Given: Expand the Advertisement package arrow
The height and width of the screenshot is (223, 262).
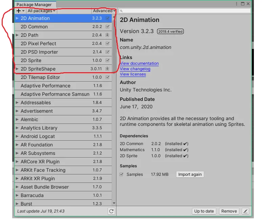Looking at the screenshot, I should pos(17,111).
